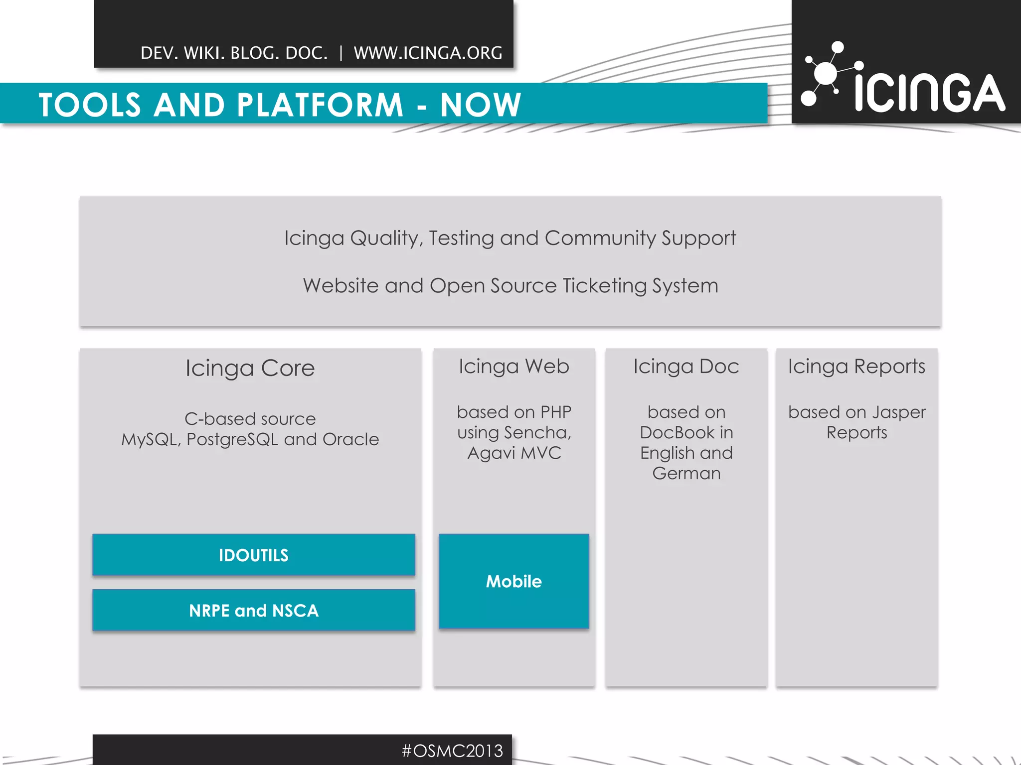Click the 'NRPE and NSCA' teal box
Image resolution: width=1021 pixels, height=765 pixels.
tap(254, 610)
